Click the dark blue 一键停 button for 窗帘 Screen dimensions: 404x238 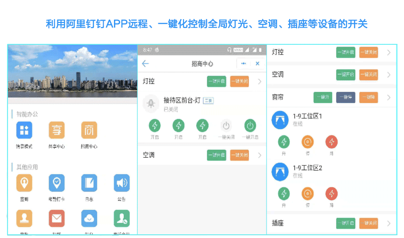click(x=346, y=98)
